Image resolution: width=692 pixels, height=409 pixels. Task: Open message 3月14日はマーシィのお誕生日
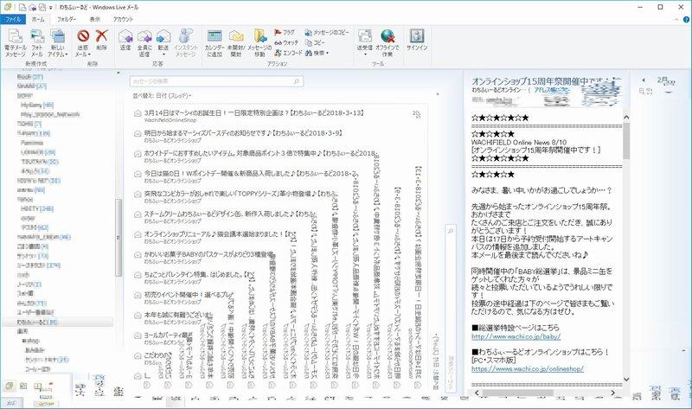278,116
